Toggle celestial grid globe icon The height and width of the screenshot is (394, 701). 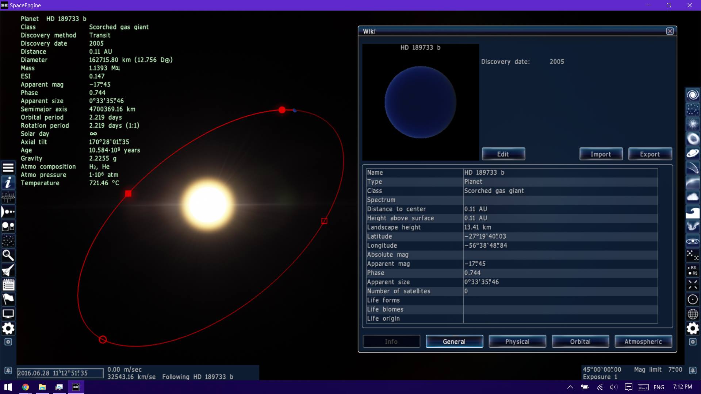(x=693, y=314)
